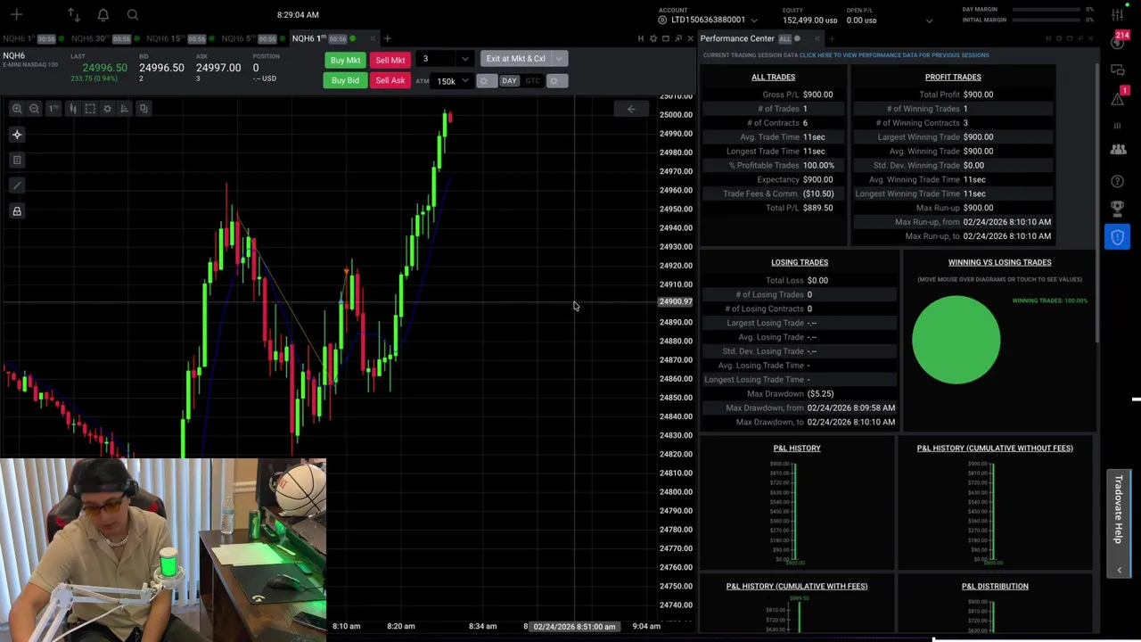The height and width of the screenshot is (642, 1141).
Task: Click the Sell Mkt button
Action: 390,60
